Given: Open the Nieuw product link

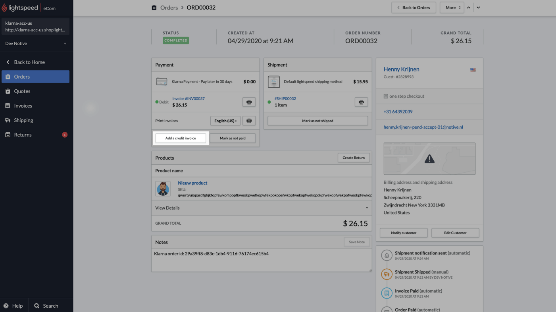Looking at the screenshot, I should point(192,183).
